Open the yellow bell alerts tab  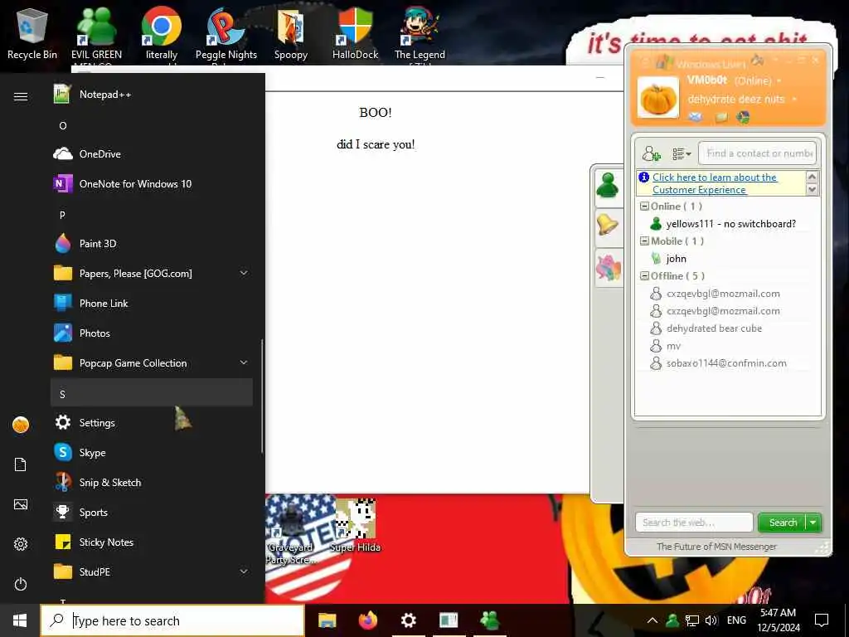point(608,226)
